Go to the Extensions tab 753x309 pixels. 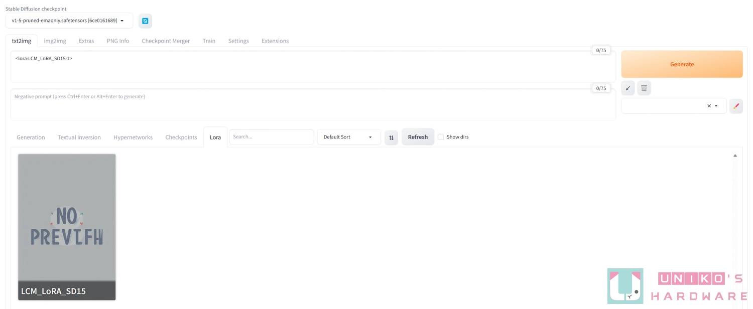click(275, 41)
